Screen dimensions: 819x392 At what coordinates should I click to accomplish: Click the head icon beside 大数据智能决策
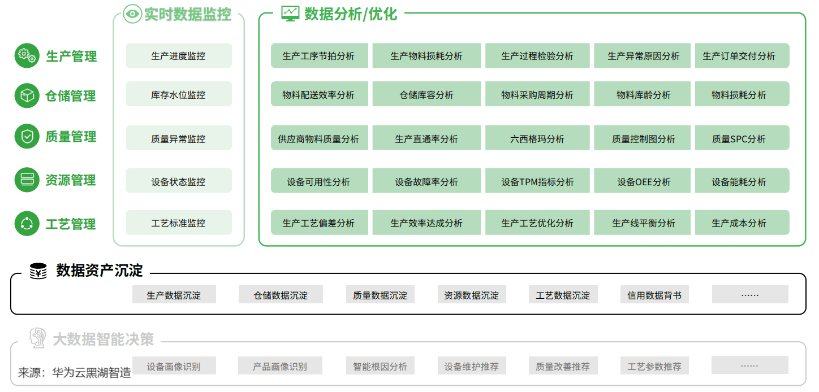click(x=36, y=339)
